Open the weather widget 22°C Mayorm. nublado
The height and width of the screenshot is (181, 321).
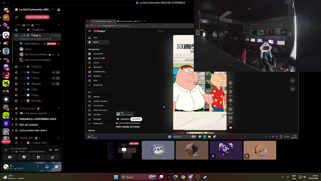point(14,177)
